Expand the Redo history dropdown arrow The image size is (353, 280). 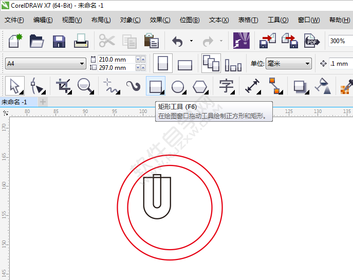(221, 41)
